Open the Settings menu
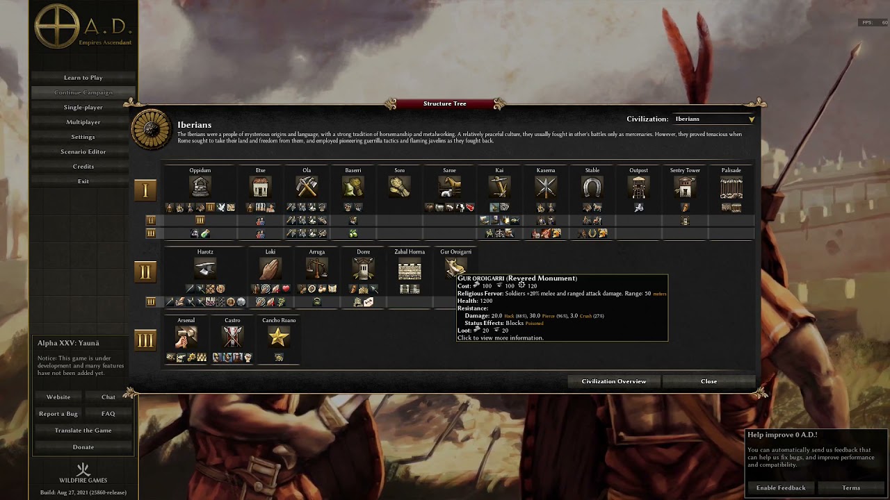The image size is (890, 500). click(x=83, y=137)
